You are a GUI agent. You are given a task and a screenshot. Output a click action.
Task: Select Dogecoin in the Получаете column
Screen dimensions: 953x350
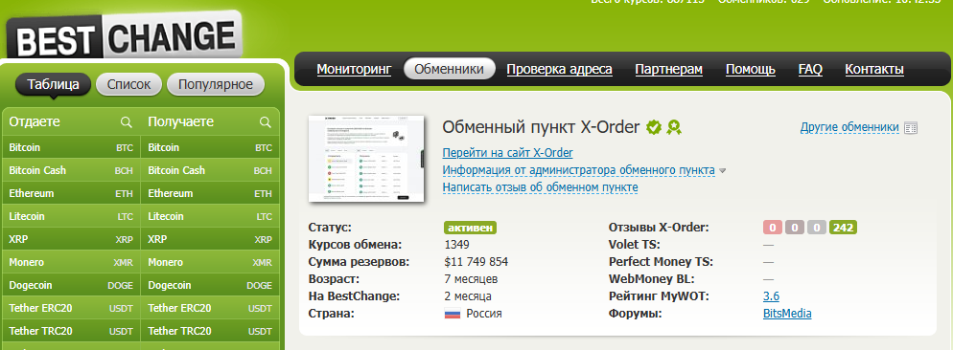coord(210,285)
